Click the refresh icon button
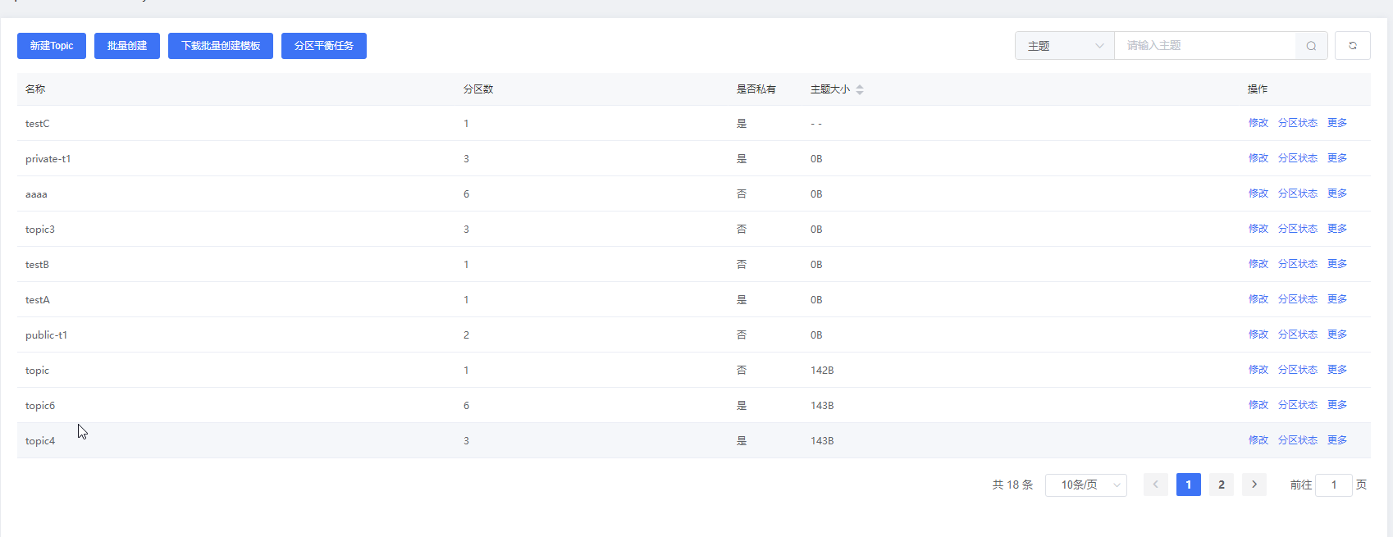The width and height of the screenshot is (1393, 537). coord(1353,46)
